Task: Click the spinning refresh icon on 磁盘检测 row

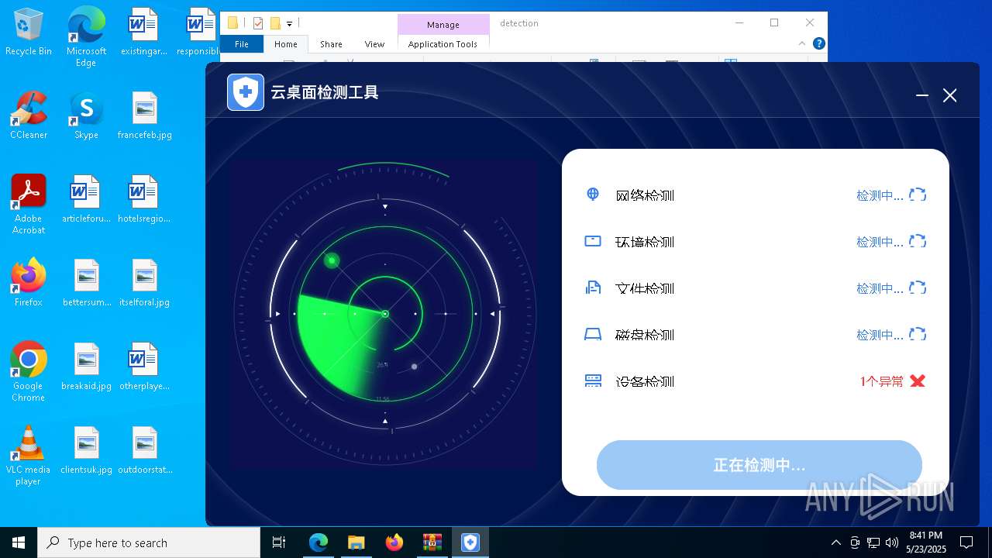Action: click(x=918, y=334)
